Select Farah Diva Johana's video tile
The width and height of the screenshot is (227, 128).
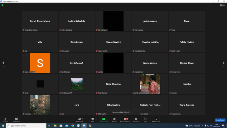(x=40, y=21)
